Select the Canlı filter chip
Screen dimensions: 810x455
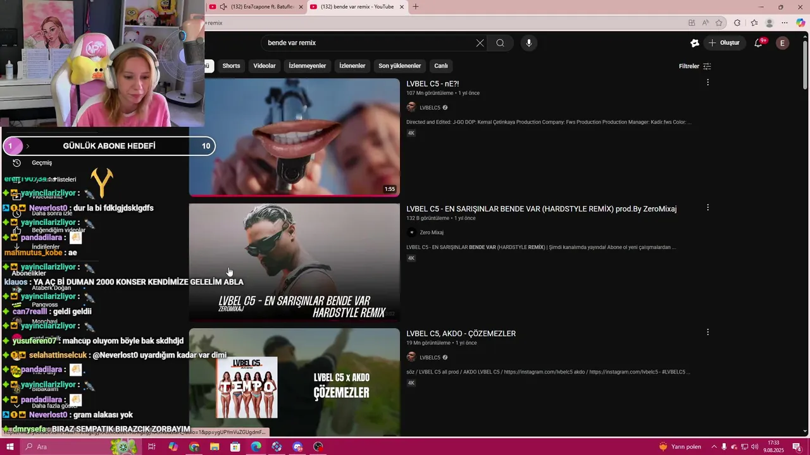coord(441,66)
